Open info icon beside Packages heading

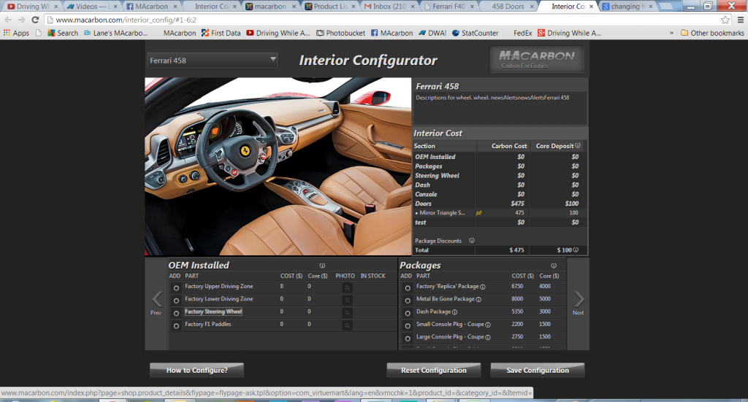pos(554,266)
